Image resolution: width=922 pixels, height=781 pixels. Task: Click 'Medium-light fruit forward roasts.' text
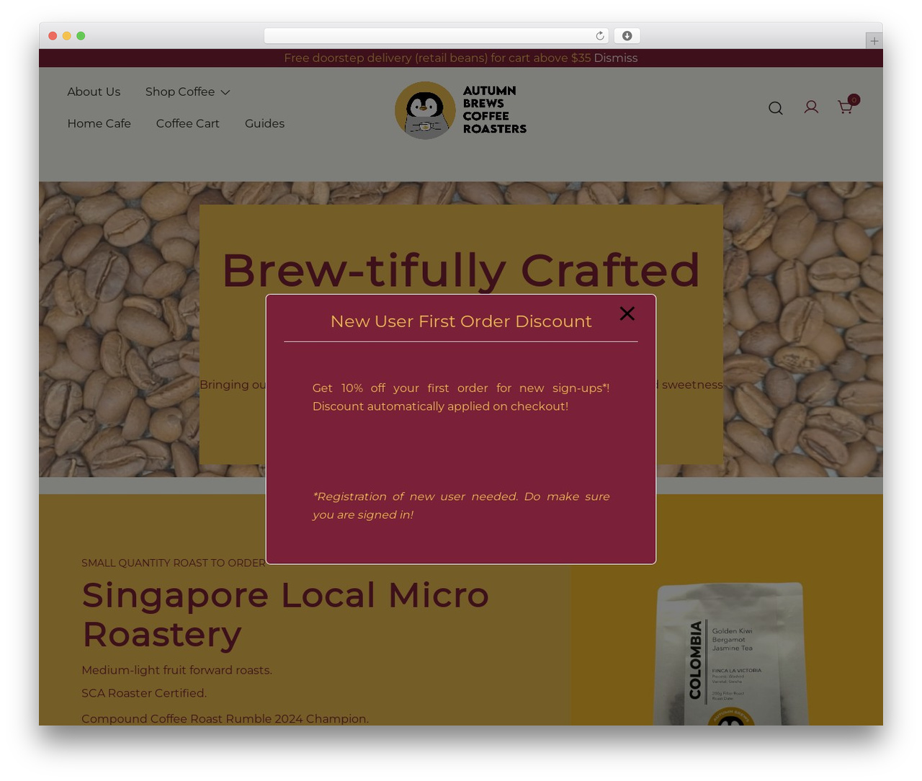[176, 670]
